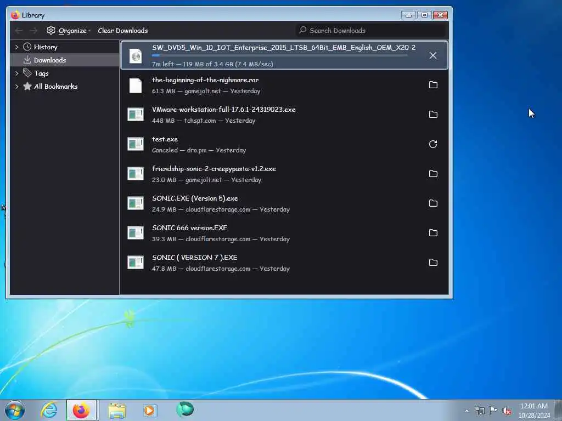Open the Organize menu
The width and height of the screenshot is (562, 421).
tap(69, 31)
